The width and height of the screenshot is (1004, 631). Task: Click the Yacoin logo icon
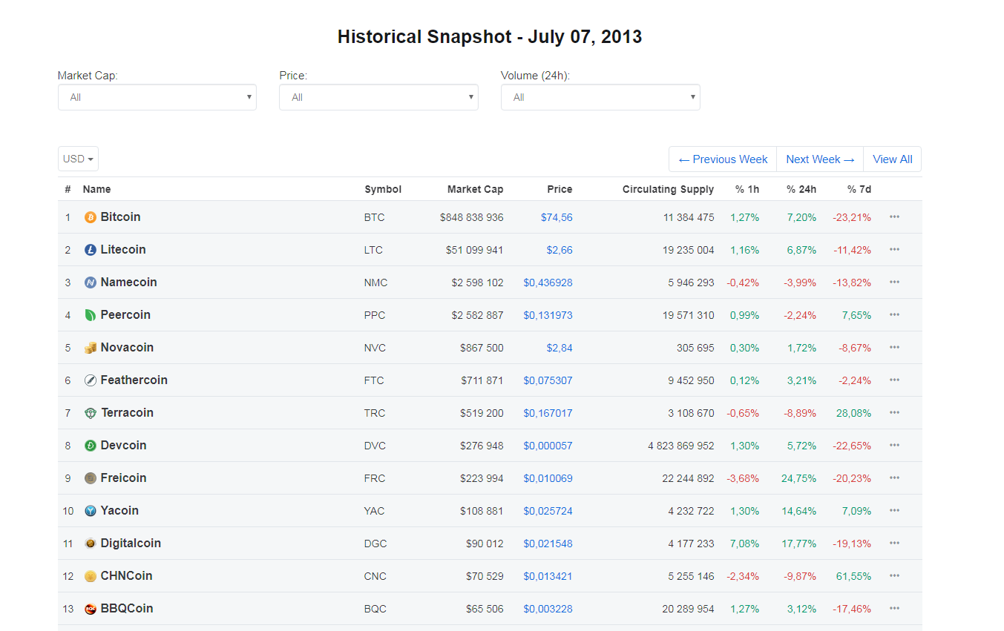point(91,511)
